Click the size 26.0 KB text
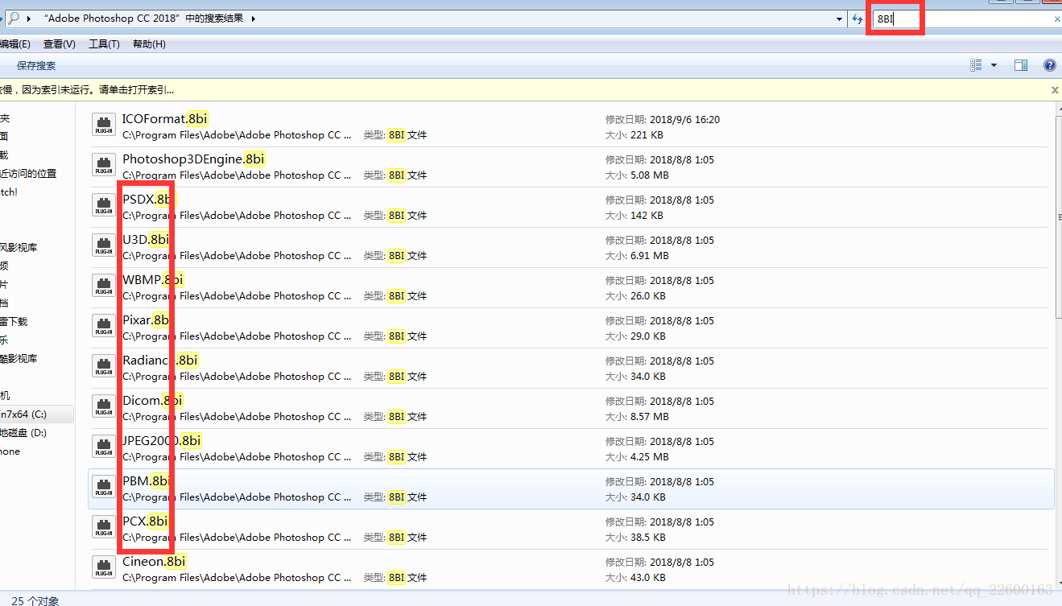The image size is (1062, 606). (x=648, y=296)
